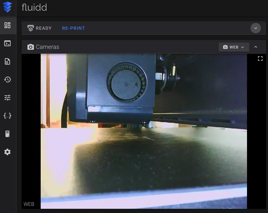Open the G-code files icon
Image resolution: width=268 pixels, height=213 pixels.
(7, 61)
